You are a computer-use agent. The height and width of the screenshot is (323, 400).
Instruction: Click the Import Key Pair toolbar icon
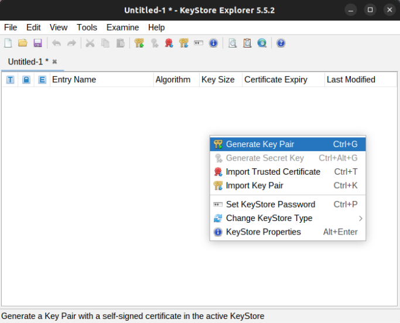184,43
